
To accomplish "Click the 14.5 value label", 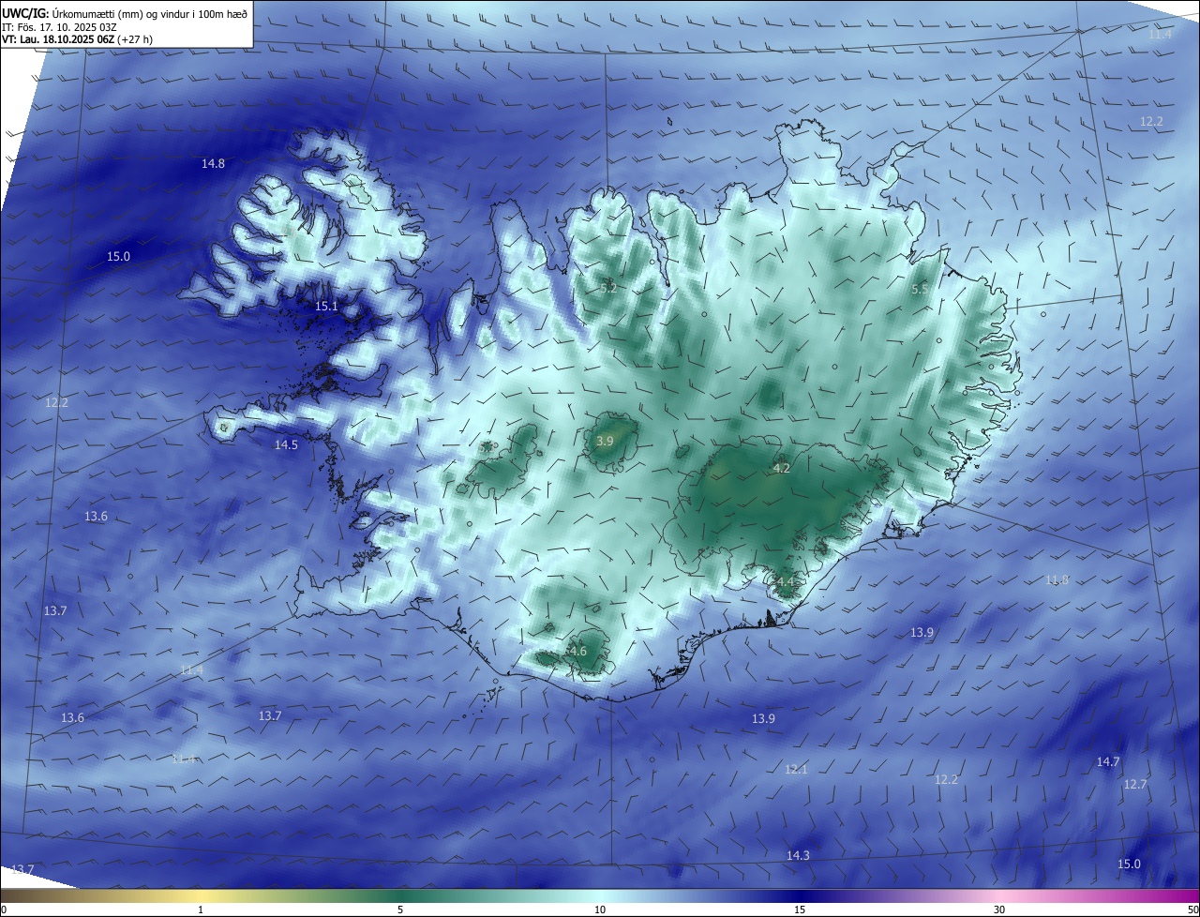I will coord(286,445).
